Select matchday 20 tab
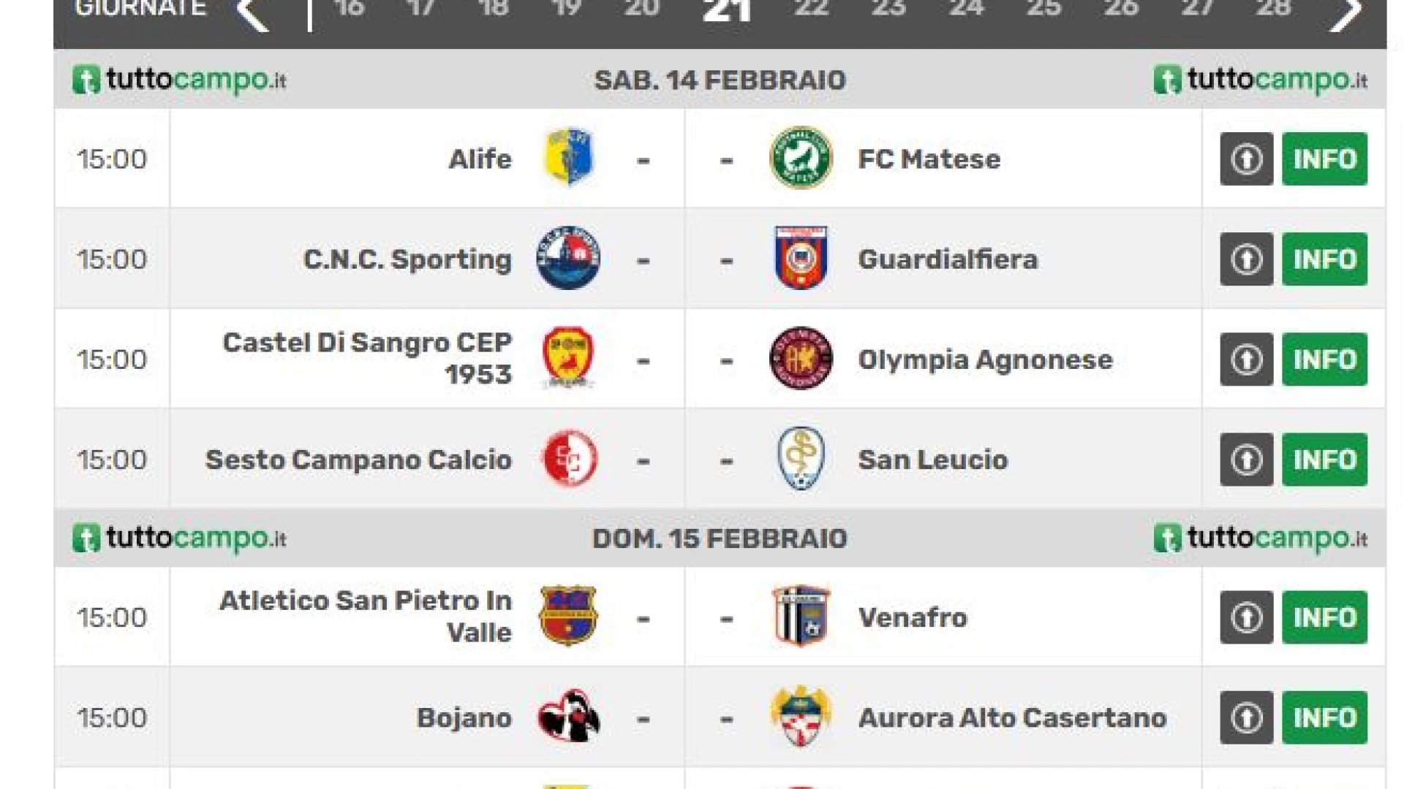The width and height of the screenshot is (1404, 789). (641, 9)
